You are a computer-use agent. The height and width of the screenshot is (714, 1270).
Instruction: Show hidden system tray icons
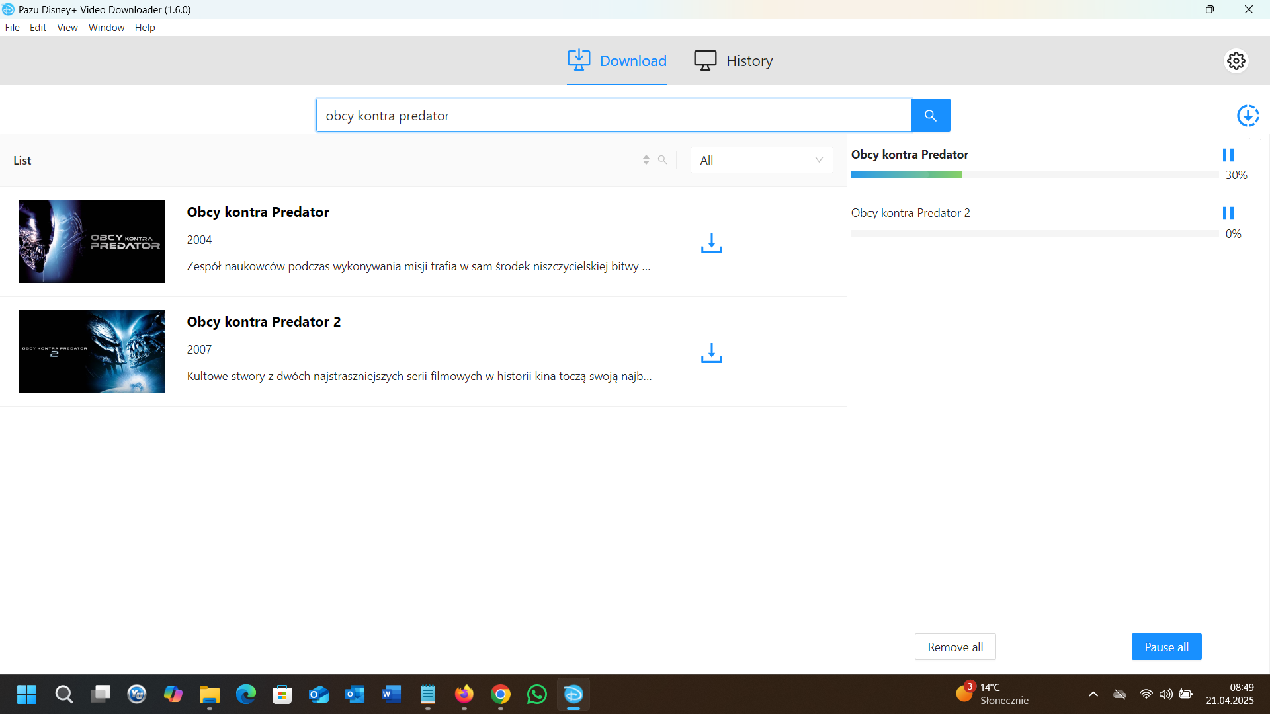[x=1093, y=694]
